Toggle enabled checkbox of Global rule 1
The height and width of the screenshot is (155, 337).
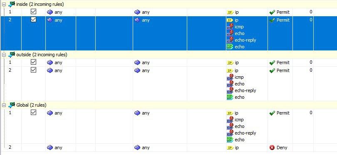[33, 112]
